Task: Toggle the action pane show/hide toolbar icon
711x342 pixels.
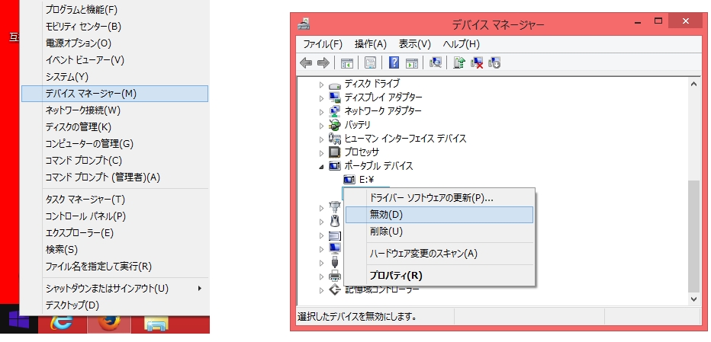Action: (411, 63)
